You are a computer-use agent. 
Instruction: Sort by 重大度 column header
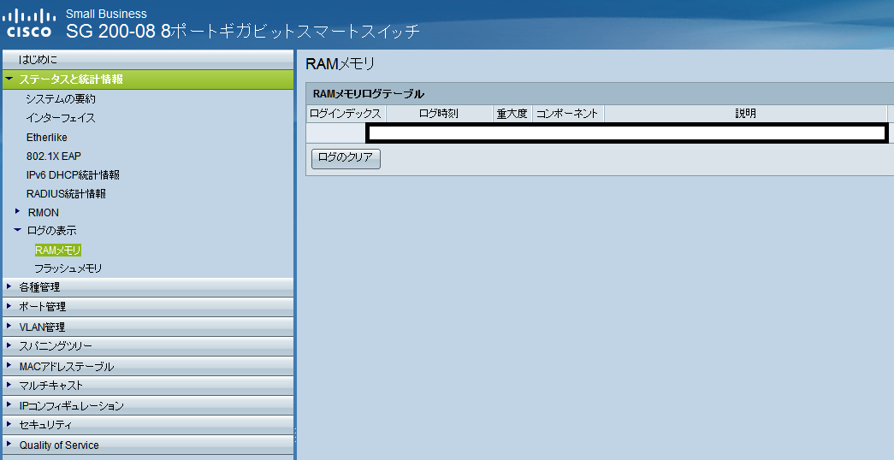(x=512, y=114)
